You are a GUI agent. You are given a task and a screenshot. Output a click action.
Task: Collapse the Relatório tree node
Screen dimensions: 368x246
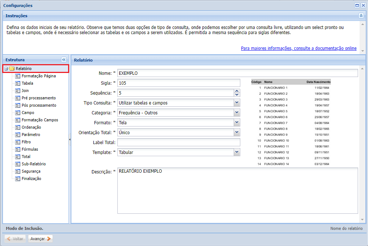coord(6,69)
